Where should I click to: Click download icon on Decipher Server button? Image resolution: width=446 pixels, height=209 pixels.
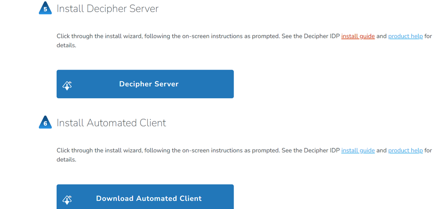coord(67,86)
